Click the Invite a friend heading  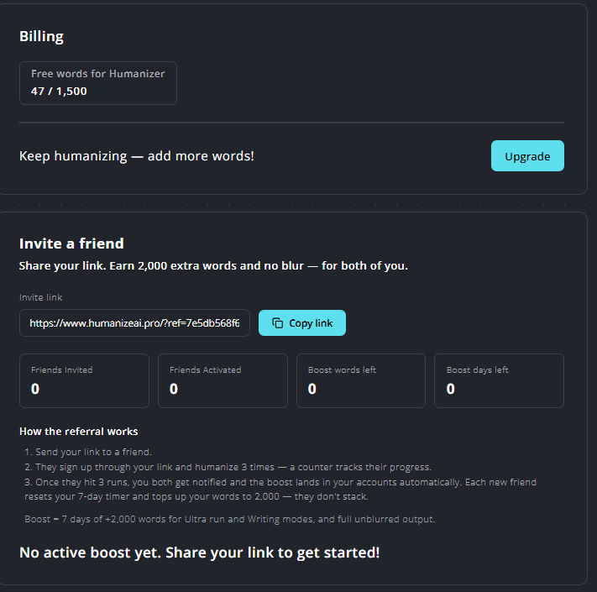click(71, 244)
